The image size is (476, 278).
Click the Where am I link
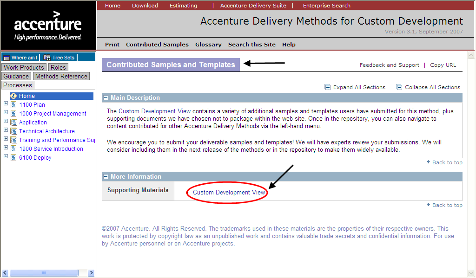tap(24, 58)
